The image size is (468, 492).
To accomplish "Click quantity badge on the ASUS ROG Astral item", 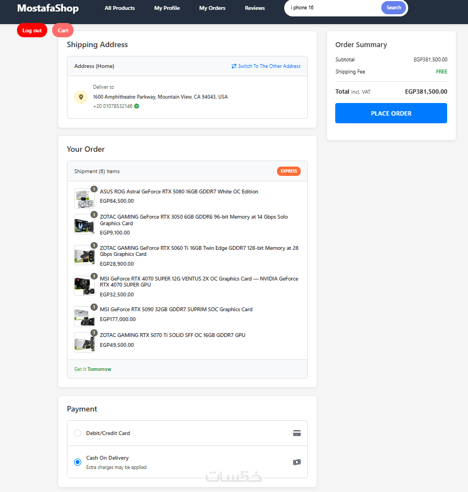I will [x=94, y=189].
